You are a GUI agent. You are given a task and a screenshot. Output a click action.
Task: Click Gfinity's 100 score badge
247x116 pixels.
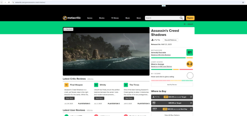click(96, 85)
